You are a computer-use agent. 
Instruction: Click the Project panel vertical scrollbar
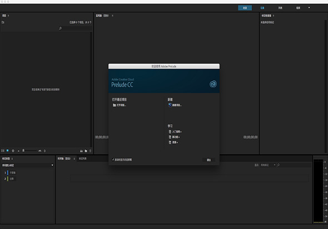click(x=91, y=89)
